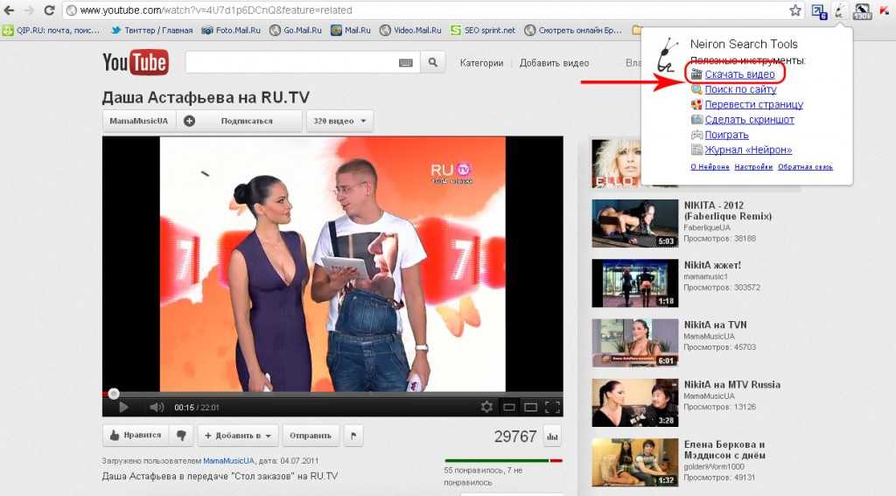Open the Обратная связь link
Screen dimensions: 896x496
[805, 167]
